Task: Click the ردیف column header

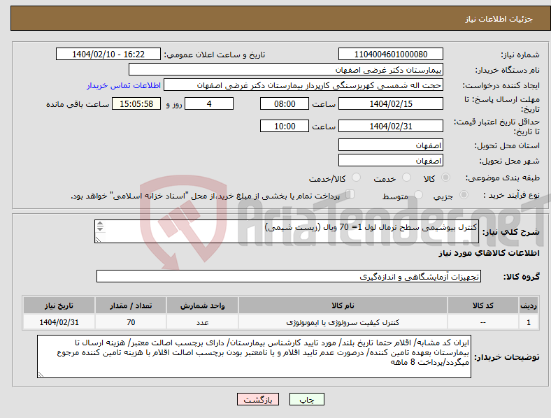Action: click(x=528, y=305)
